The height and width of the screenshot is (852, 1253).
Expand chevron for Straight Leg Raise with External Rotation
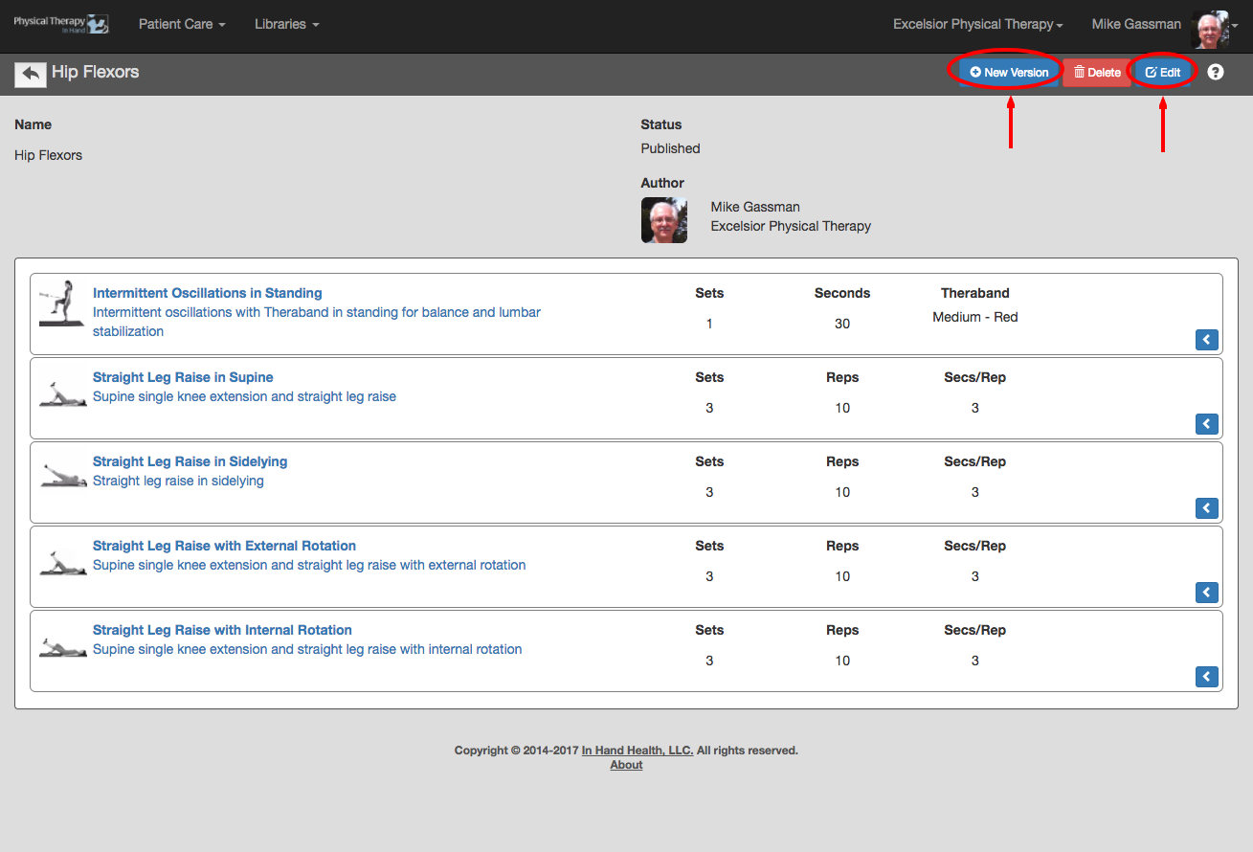[x=1206, y=593]
